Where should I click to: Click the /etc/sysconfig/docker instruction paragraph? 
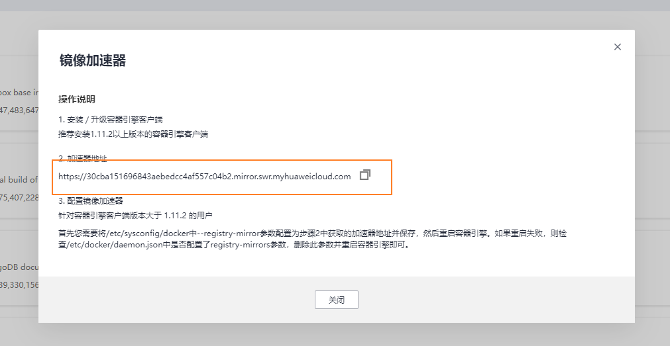pyautogui.click(x=313, y=239)
